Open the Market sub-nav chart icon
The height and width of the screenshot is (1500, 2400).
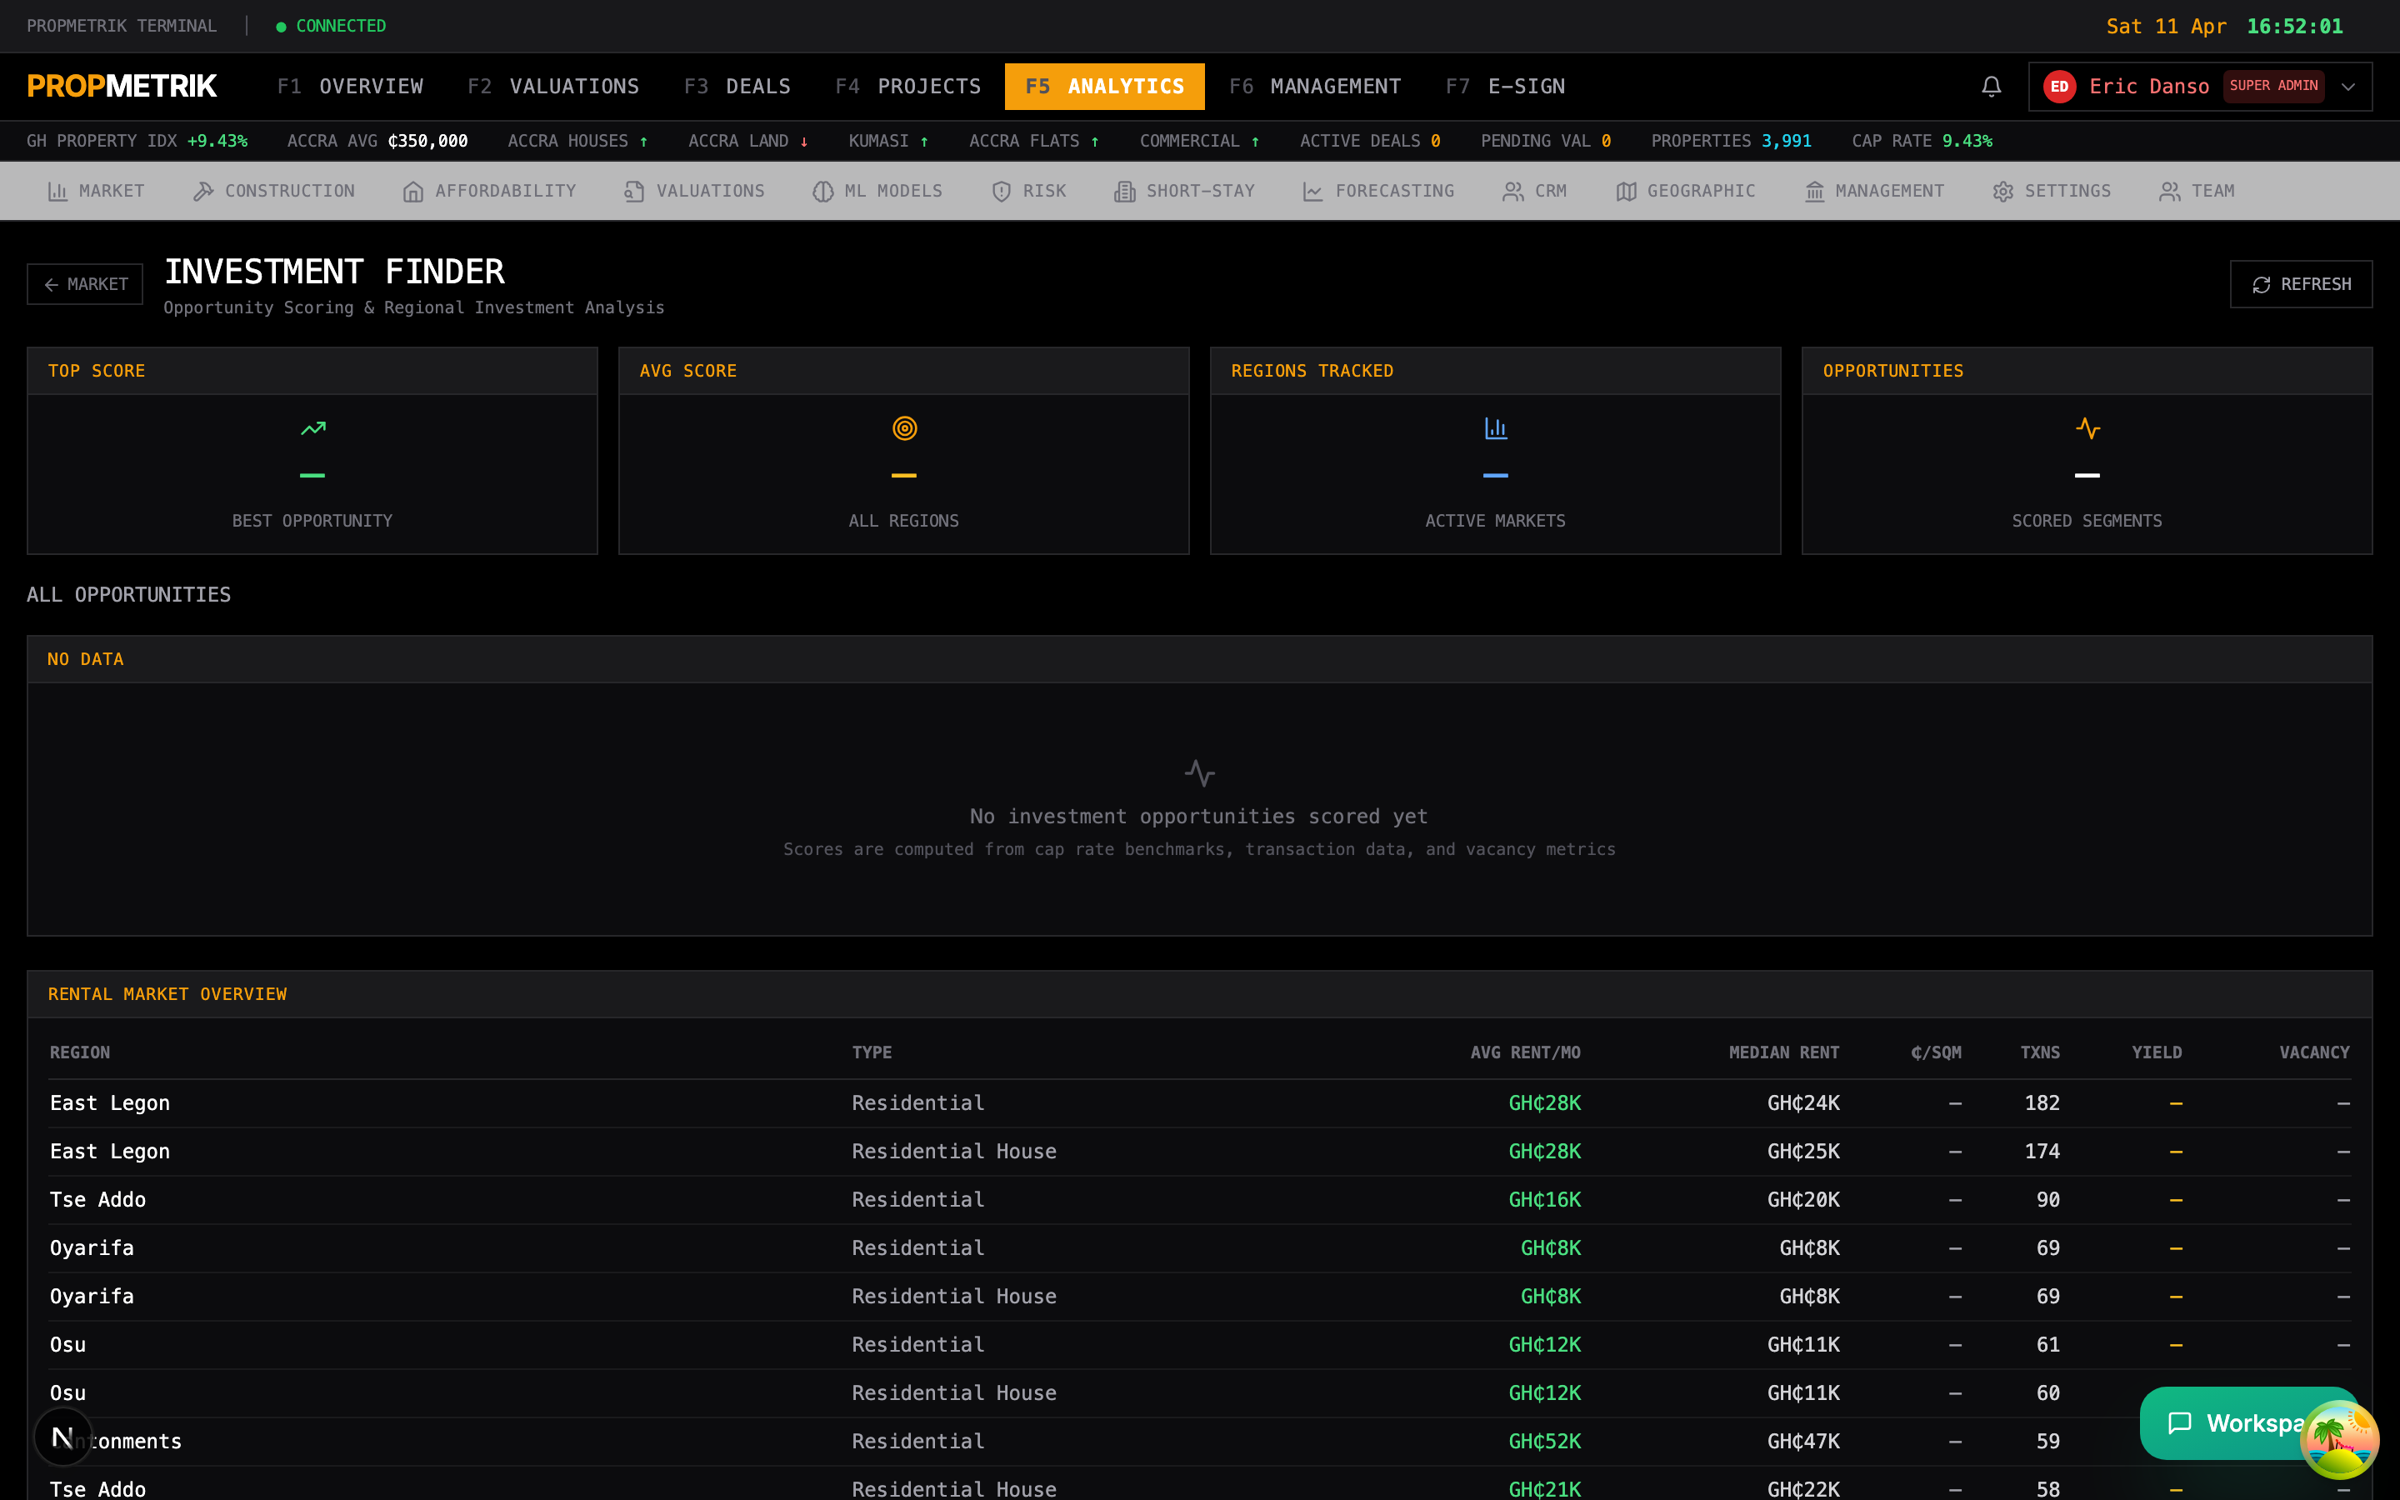(57, 192)
